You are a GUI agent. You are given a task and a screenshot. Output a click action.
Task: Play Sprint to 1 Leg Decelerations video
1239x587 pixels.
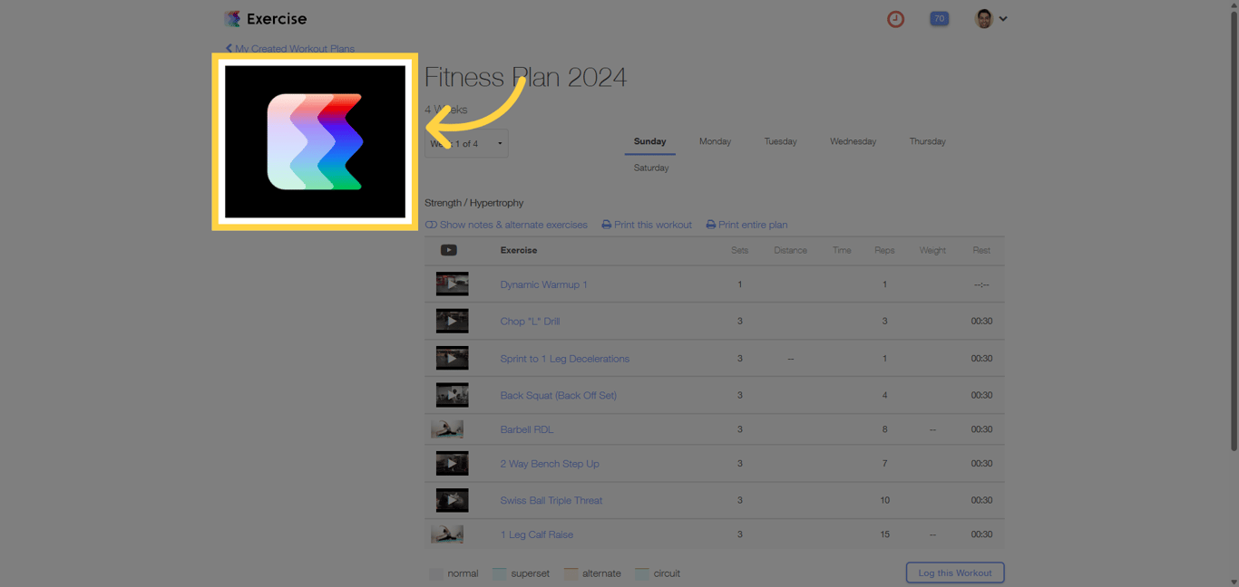452,358
